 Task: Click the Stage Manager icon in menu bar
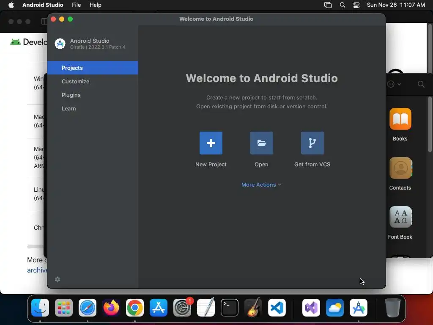[328, 5]
